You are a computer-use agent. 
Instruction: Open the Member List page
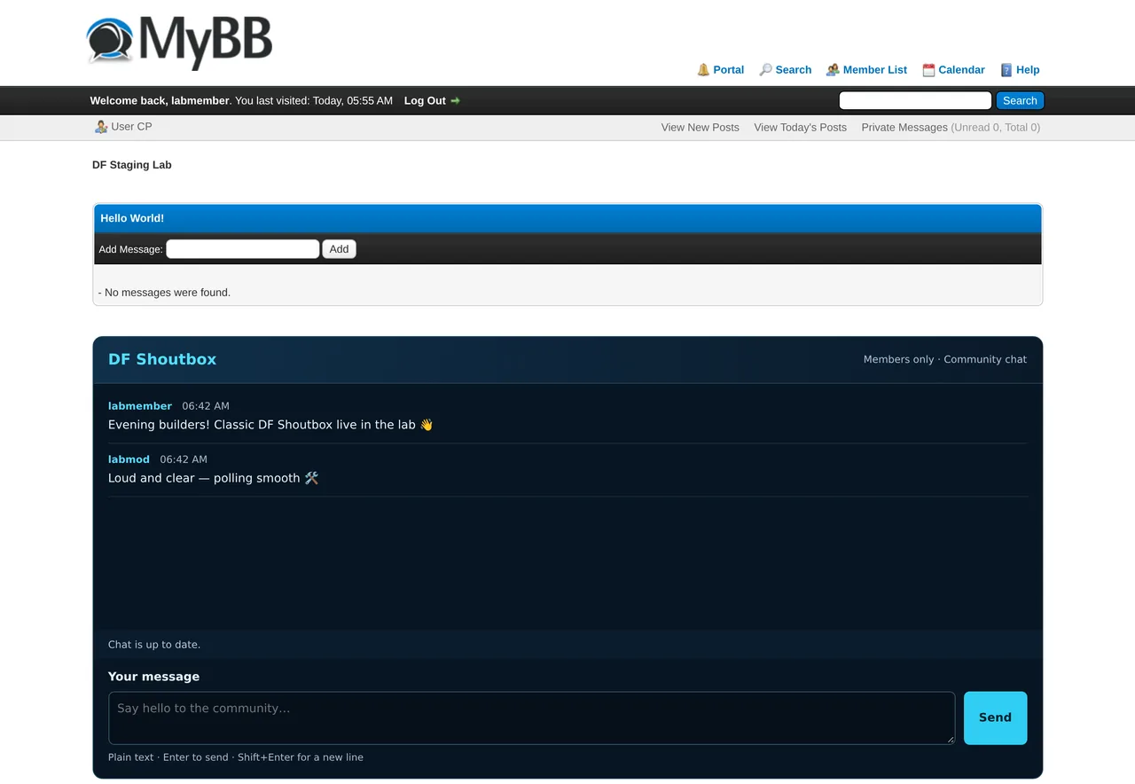875,70
